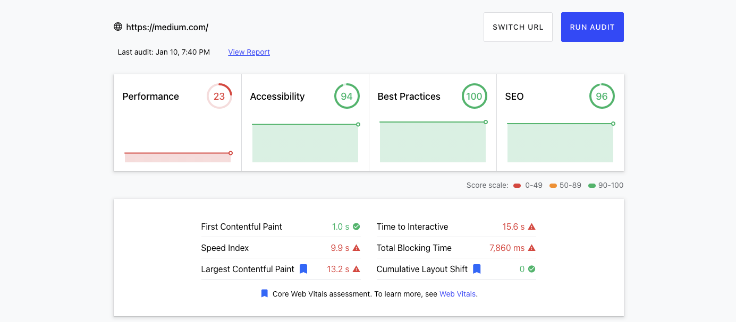Click the warning icon beside Time to Interactive

[x=532, y=227]
